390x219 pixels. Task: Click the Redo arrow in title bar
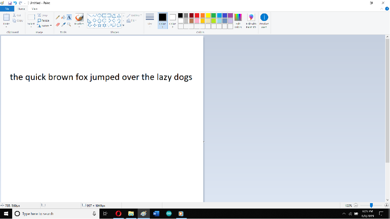click(x=21, y=3)
